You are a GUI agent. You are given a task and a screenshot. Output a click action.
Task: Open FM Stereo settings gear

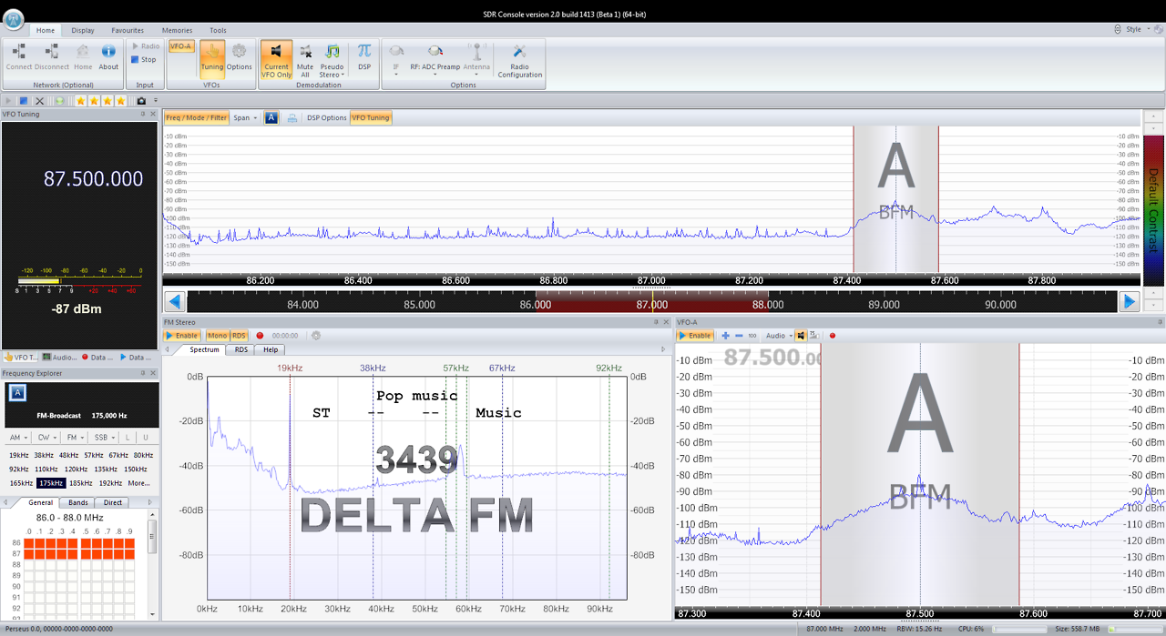316,336
